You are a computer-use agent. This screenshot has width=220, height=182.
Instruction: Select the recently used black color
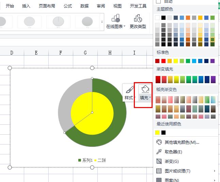pyautogui.click(x=163, y=133)
